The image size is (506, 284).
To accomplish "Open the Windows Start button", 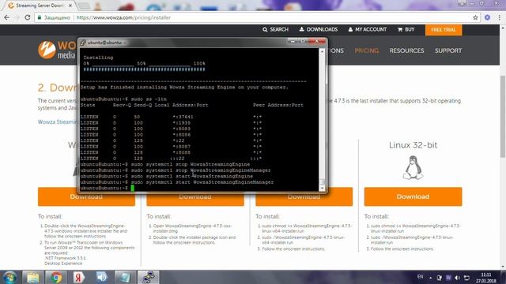I will tap(10, 277).
